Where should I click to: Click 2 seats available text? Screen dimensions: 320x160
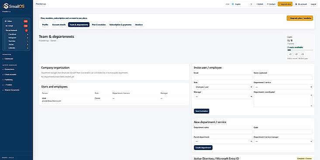pyautogui.click(x=295, y=47)
